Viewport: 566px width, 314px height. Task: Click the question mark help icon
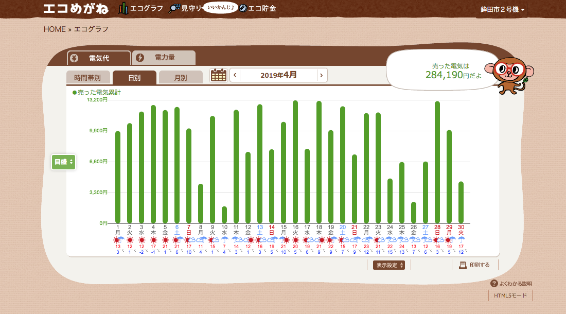[494, 284]
